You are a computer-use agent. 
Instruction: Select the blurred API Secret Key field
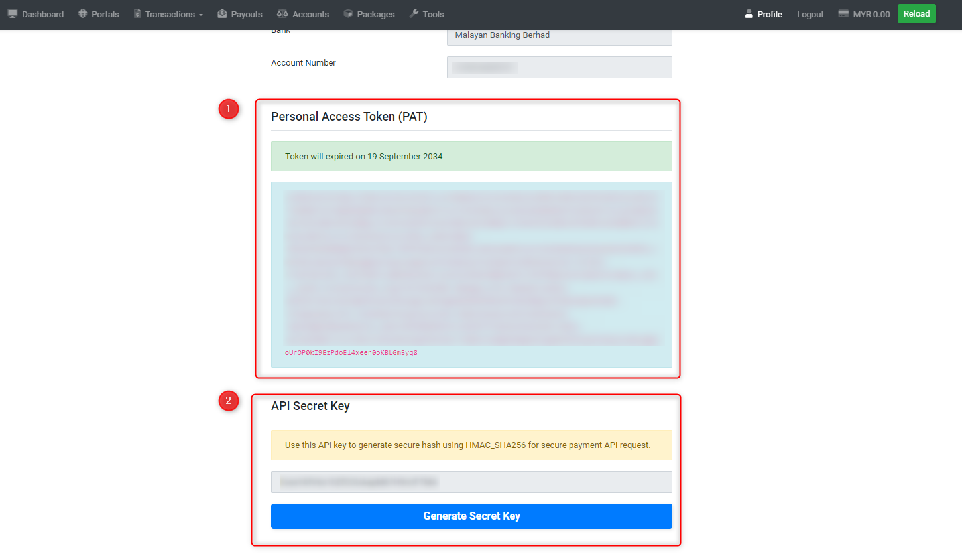(471, 482)
